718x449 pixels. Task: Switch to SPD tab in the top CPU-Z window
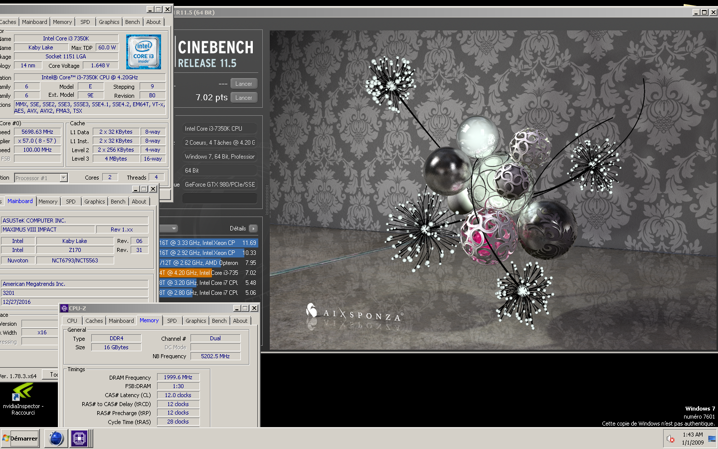tap(85, 22)
